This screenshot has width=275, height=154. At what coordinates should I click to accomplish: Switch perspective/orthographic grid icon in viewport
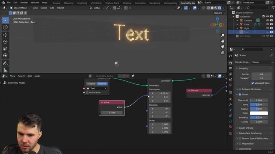click(x=223, y=53)
